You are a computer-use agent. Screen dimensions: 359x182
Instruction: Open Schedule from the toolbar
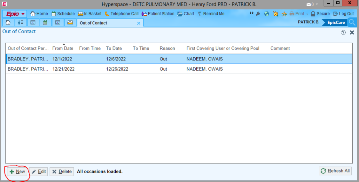click(x=63, y=14)
